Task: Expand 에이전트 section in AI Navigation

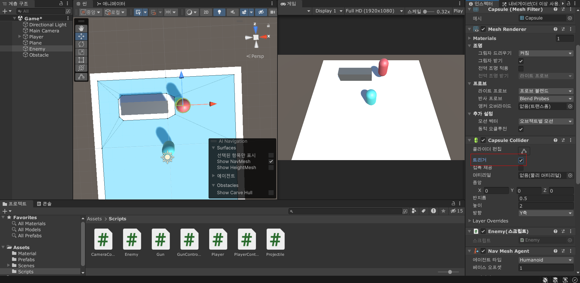Action: pos(213,176)
